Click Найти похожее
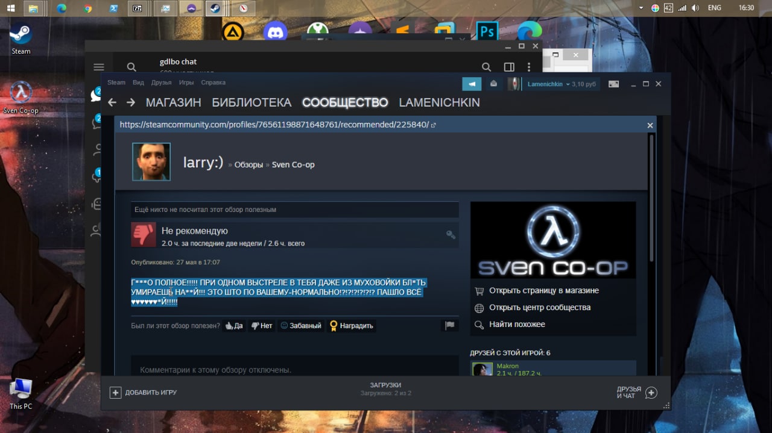772x433 pixels. 517,324
